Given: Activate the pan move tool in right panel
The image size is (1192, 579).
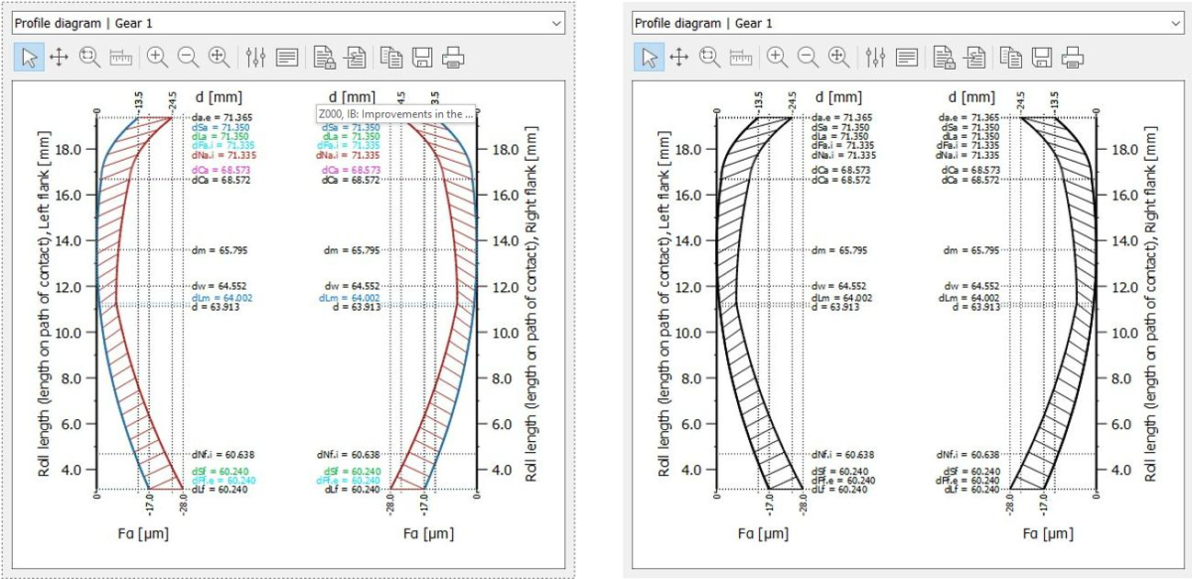Looking at the screenshot, I should (679, 58).
